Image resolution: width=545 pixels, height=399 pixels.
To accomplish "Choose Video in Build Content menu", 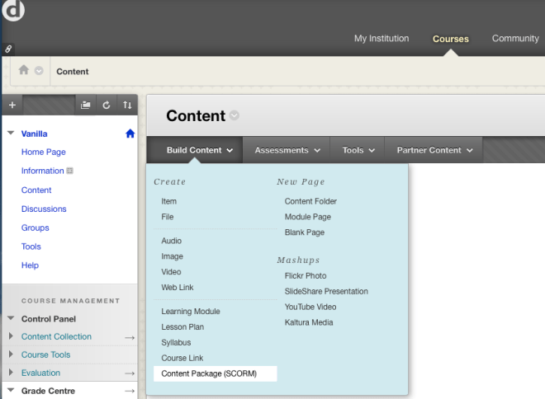I will click(x=171, y=272).
